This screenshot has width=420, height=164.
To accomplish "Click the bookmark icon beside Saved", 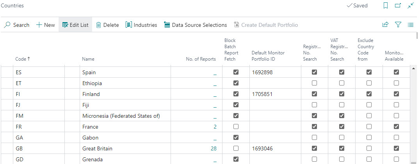I will tap(385, 6).
